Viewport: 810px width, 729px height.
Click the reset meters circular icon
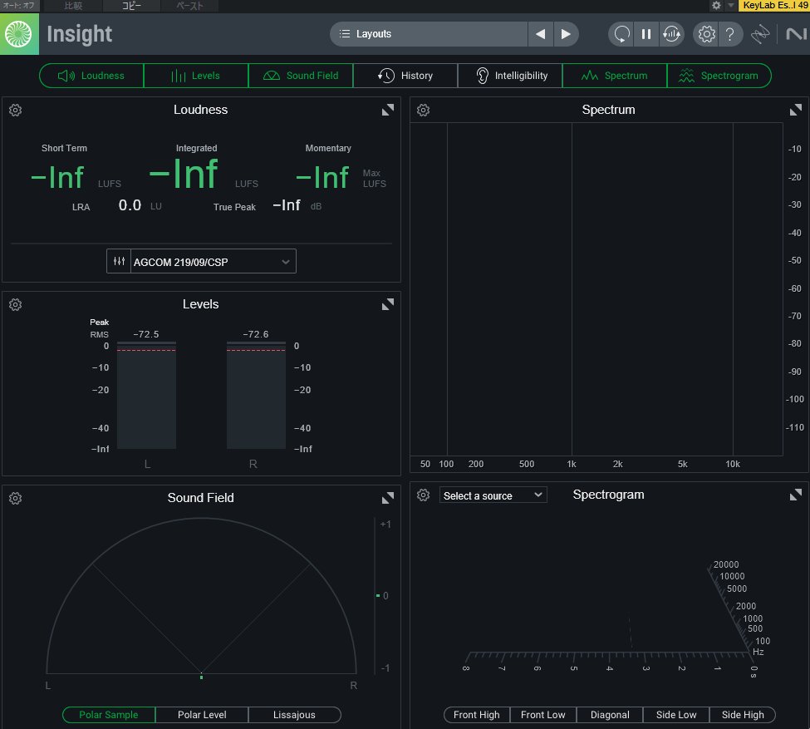click(621, 34)
